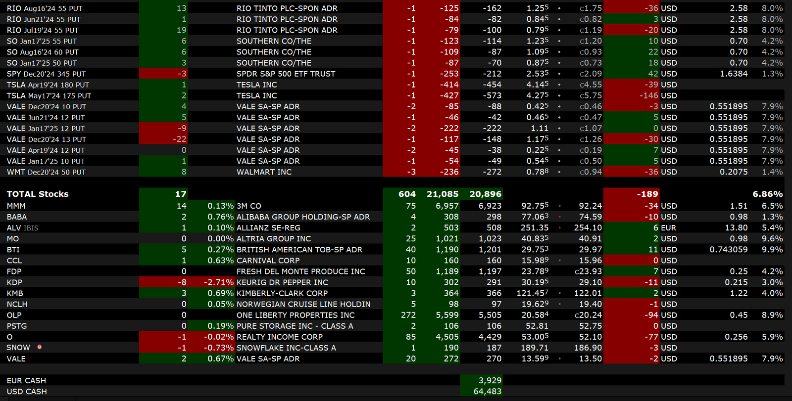This screenshot has height=401, width=792.
Task: Select the WMT Dec20'24 50 PUT contract
Action: tap(46, 172)
